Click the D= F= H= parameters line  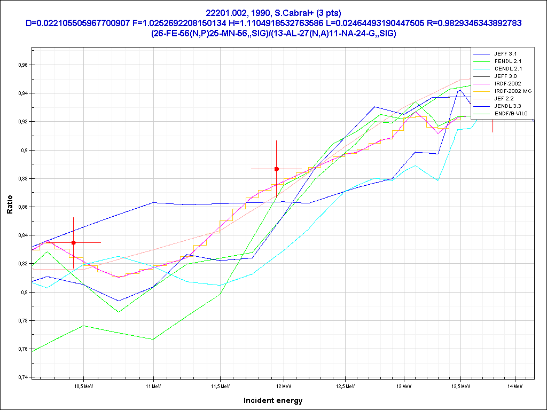coord(273,23)
